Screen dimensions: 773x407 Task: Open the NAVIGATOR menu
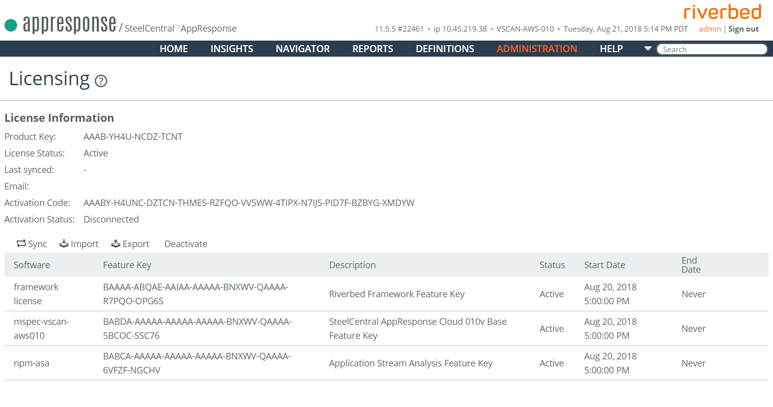(303, 49)
